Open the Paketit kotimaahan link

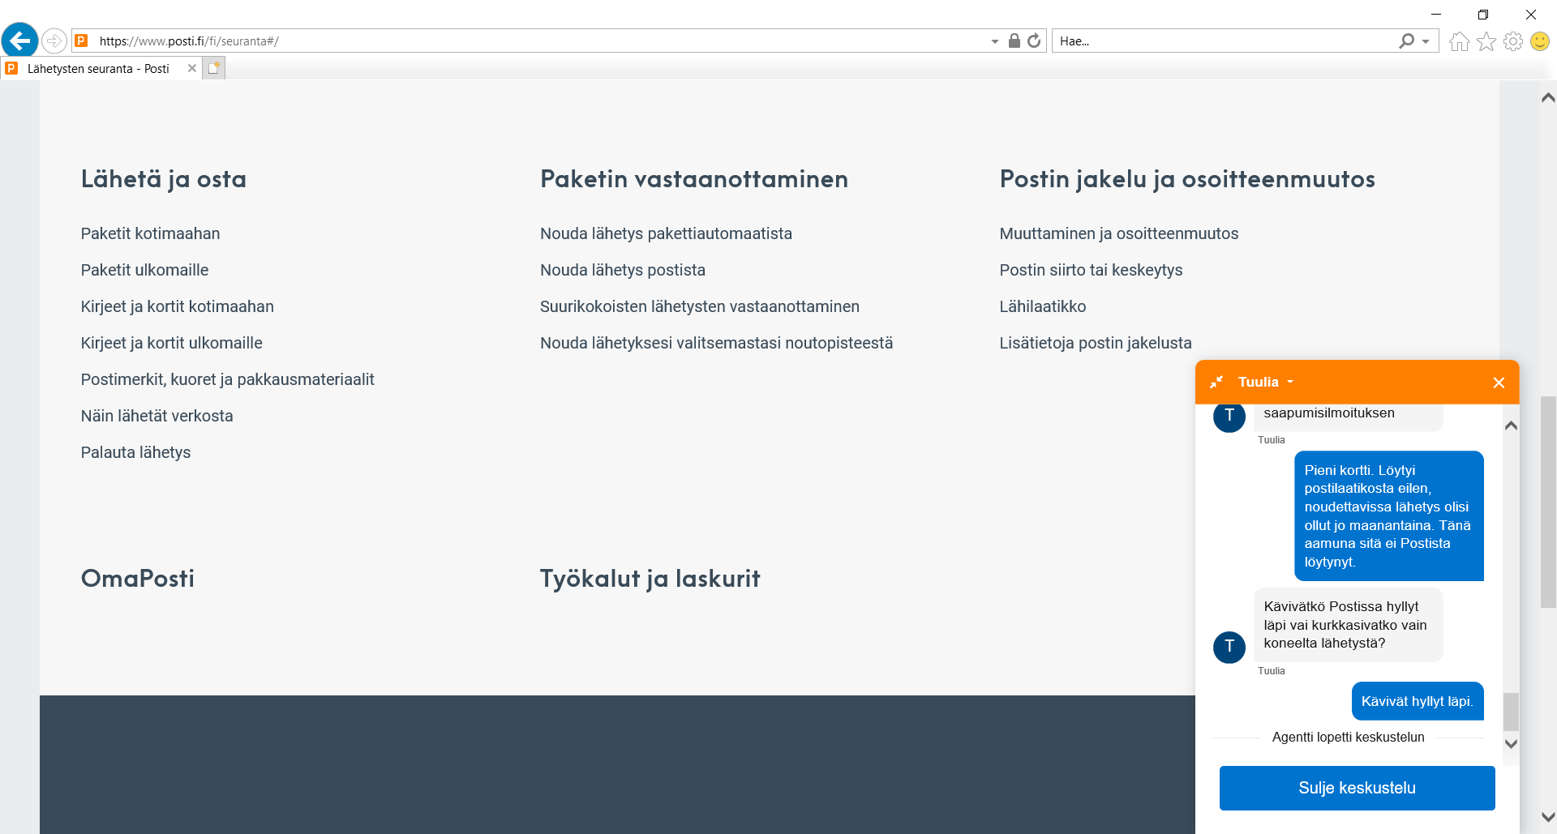coord(150,233)
